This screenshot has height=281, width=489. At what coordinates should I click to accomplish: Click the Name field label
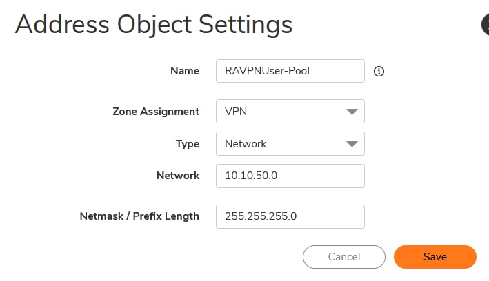pyautogui.click(x=185, y=70)
